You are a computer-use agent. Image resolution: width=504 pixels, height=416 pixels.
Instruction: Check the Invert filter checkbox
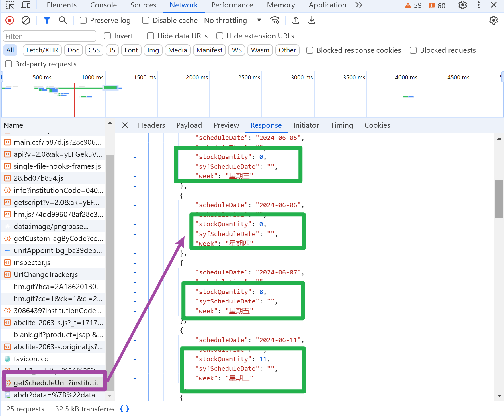[107, 36]
